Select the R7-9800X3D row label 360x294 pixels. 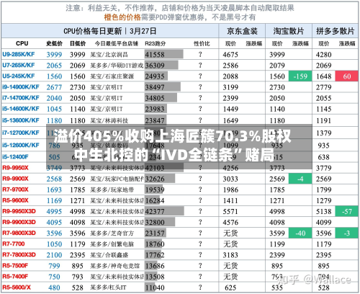coord(19,233)
